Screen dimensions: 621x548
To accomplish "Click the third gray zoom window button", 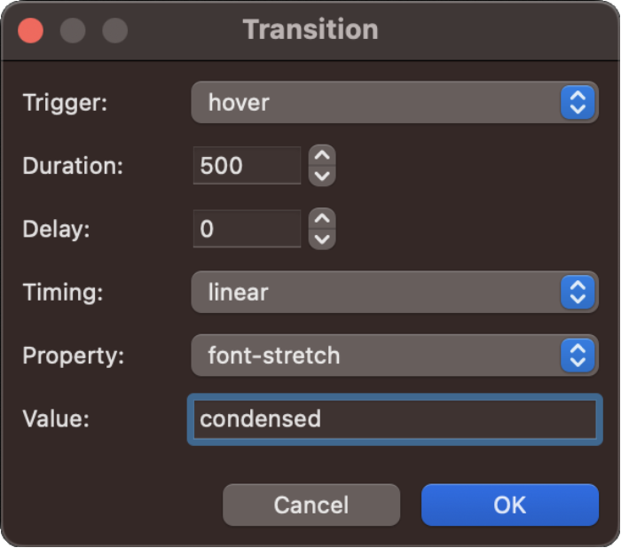I will click(115, 31).
